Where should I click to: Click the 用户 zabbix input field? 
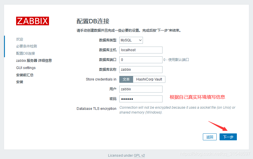pyautogui.click(x=141, y=89)
